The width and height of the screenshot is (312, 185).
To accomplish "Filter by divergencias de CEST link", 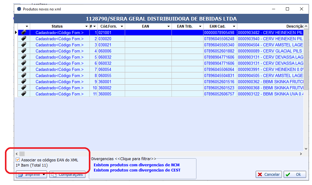I will tap(137, 170).
